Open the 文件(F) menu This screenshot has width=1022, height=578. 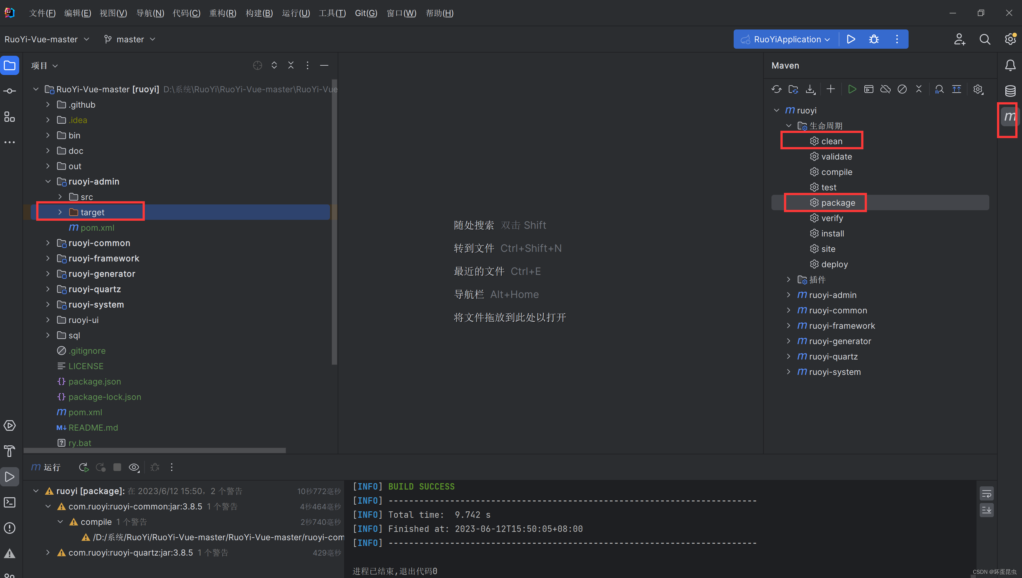(43, 13)
